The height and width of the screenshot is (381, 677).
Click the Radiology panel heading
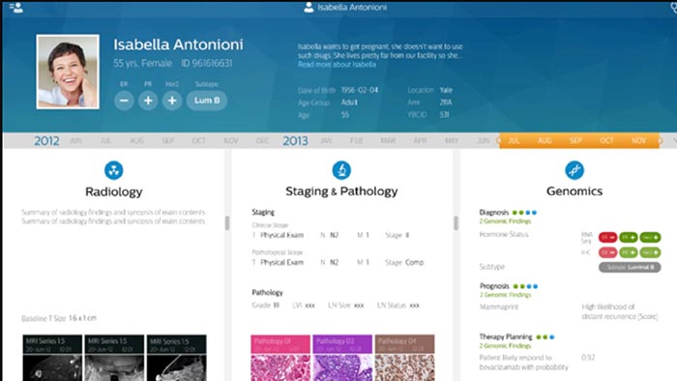tap(113, 191)
